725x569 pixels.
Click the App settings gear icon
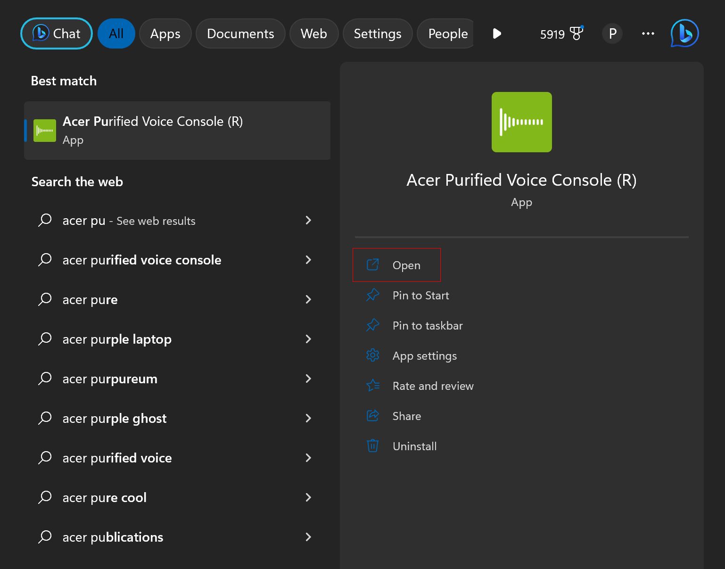point(373,355)
